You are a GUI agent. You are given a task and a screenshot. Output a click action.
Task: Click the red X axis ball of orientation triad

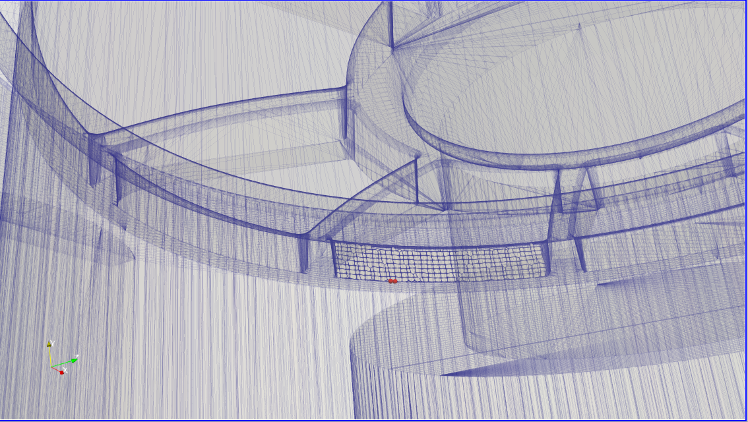click(61, 373)
